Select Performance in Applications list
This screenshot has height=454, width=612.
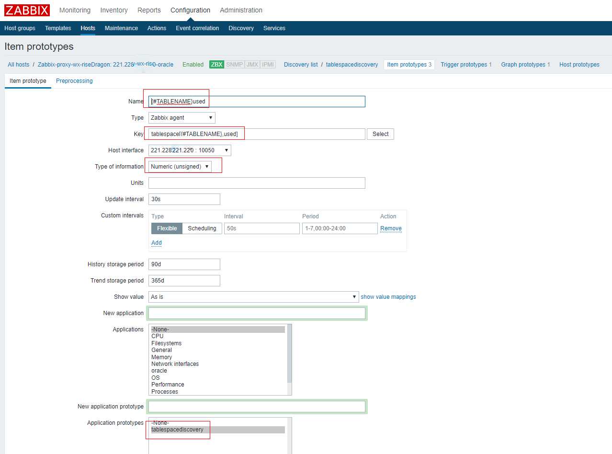coord(218,385)
